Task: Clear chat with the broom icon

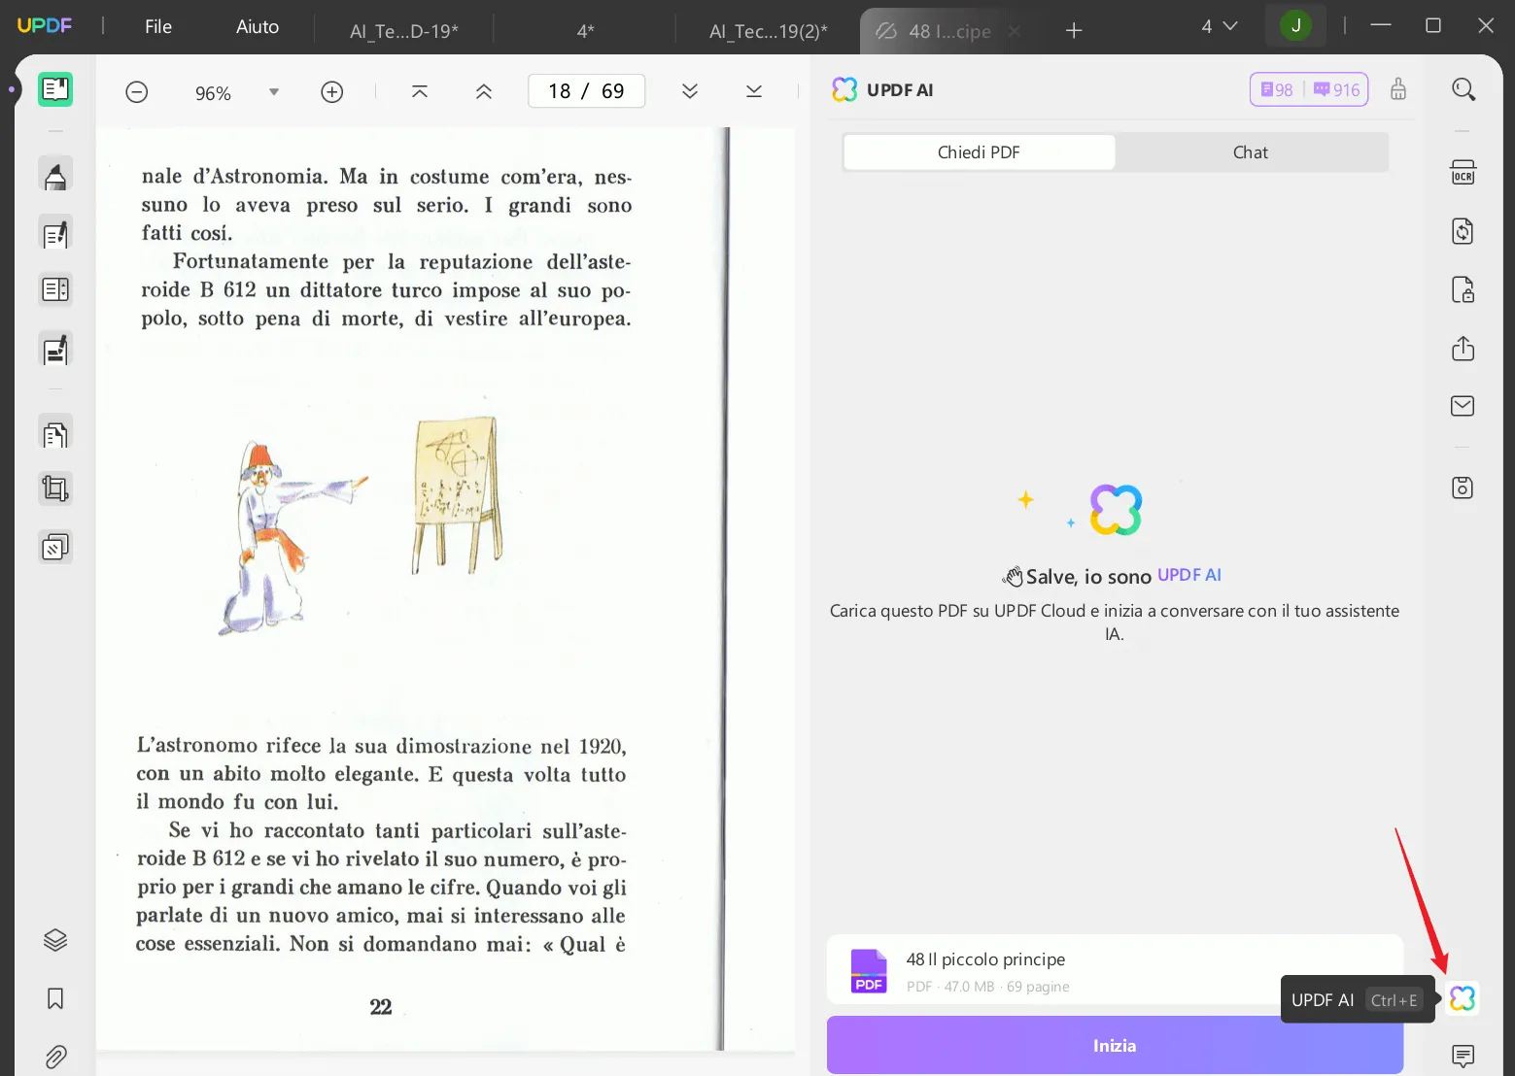Action: [x=1398, y=89]
